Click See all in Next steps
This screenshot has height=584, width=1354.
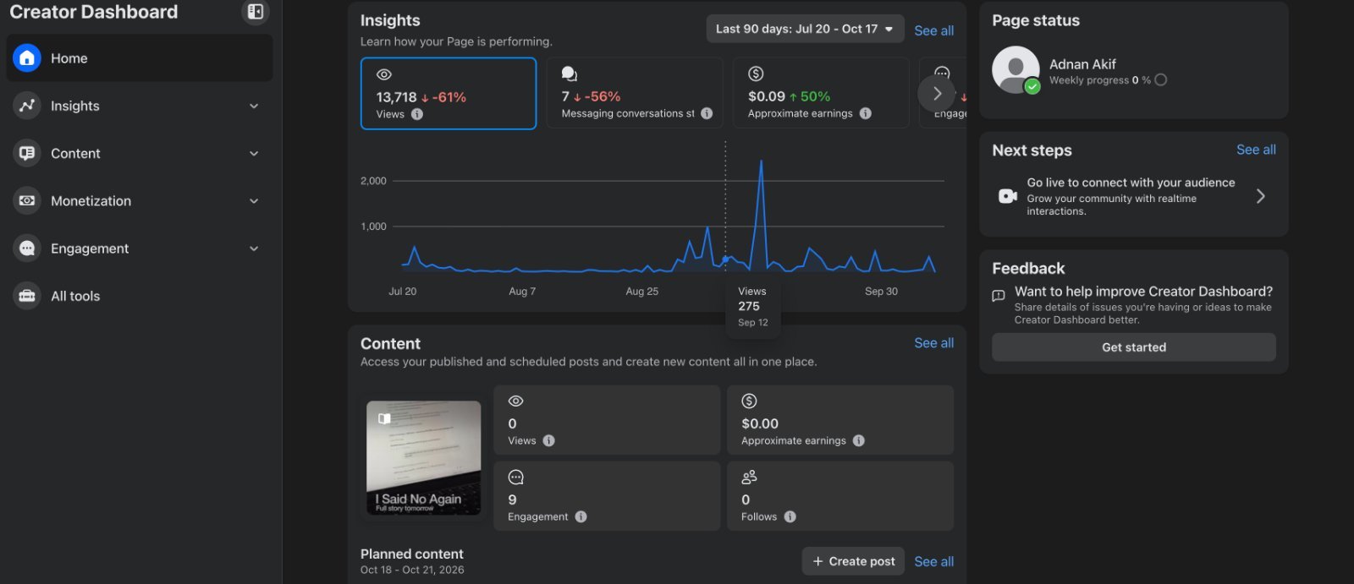point(1256,150)
